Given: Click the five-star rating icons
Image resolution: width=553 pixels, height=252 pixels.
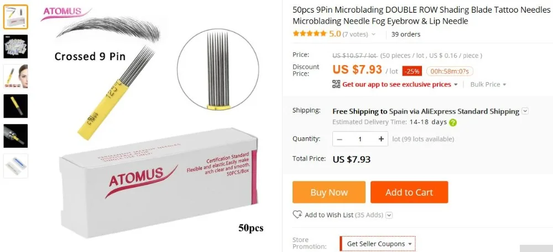Looking at the screenshot, I should (309, 34).
